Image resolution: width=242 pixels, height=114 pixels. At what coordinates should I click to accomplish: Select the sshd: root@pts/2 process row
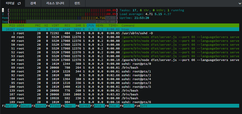pyautogui.click(x=120, y=75)
